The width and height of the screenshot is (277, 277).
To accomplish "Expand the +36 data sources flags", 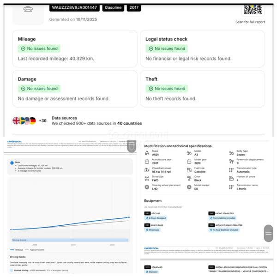I will [x=42, y=120].
